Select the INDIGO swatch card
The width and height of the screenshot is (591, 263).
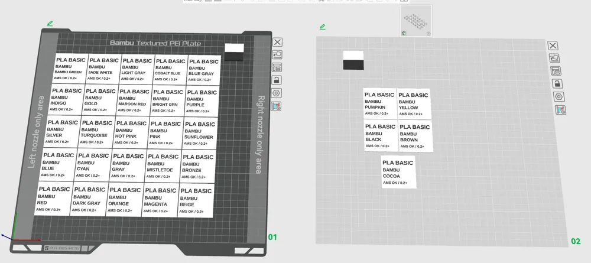[x=67, y=100]
